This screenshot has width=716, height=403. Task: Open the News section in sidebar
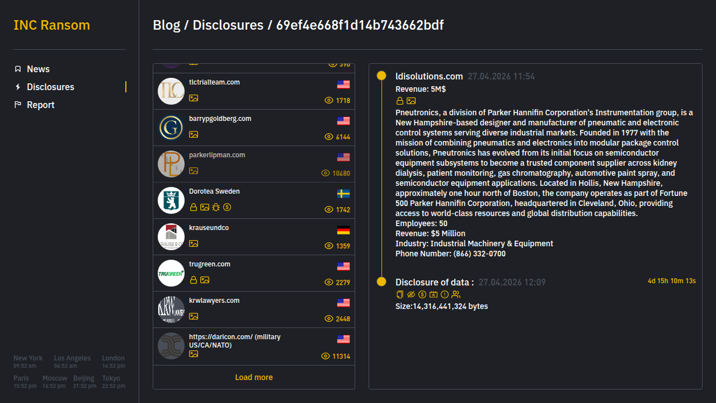(x=38, y=69)
